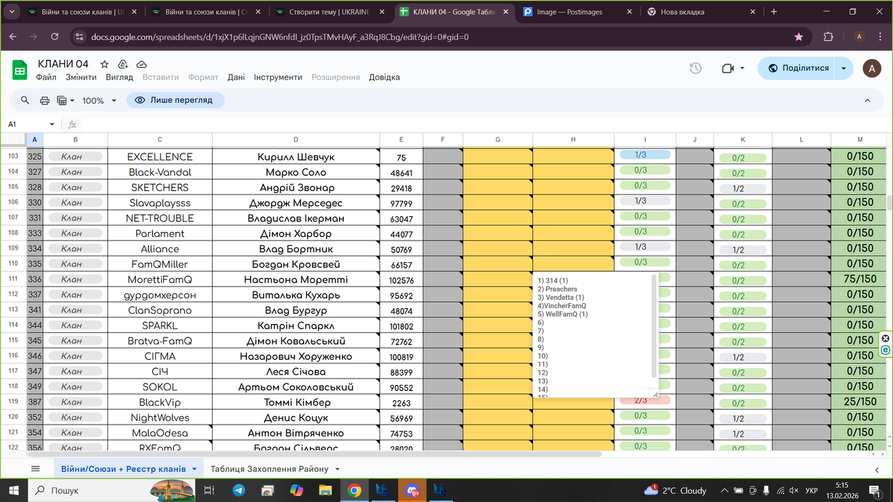The height and width of the screenshot is (502, 893).
Task: Select row header 111
Action: 13,280
